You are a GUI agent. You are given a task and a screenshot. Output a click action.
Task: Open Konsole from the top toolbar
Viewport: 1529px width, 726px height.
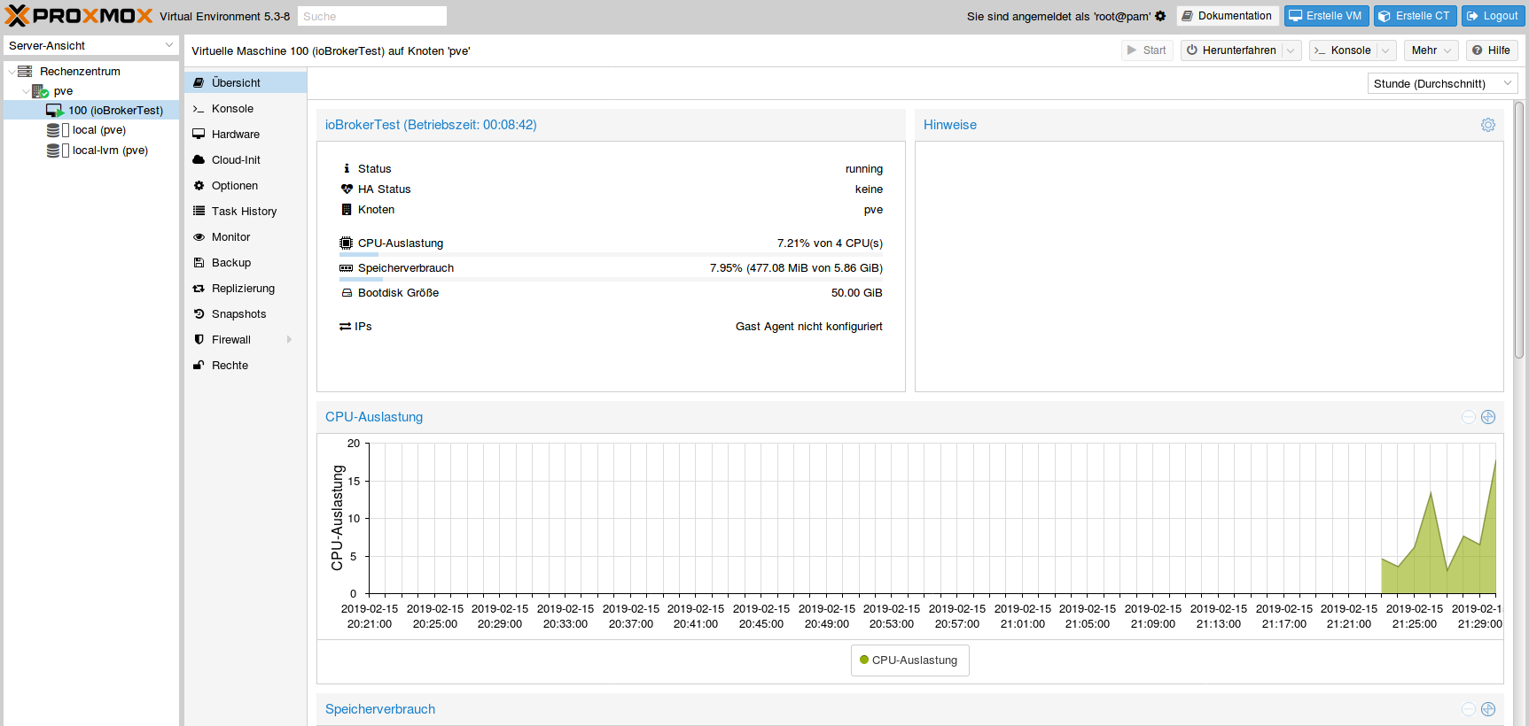[1343, 50]
